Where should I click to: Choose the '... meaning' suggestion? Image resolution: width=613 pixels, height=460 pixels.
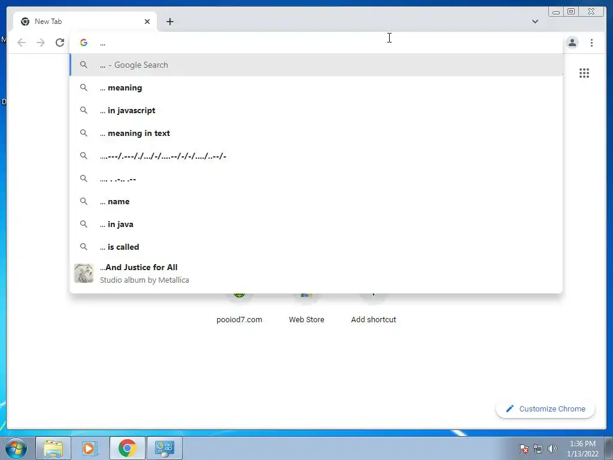click(316, 87)
